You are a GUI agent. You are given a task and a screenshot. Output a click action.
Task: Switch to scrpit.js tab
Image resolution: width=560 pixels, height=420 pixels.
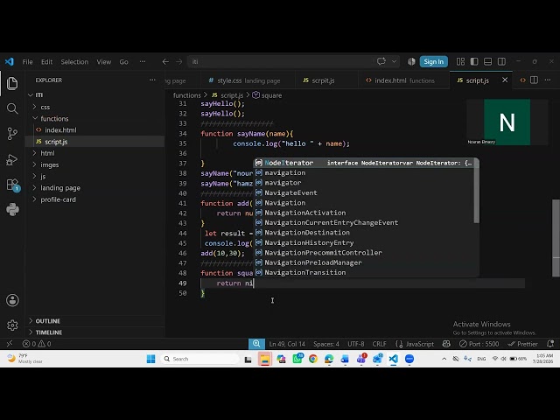click(326, 80)
